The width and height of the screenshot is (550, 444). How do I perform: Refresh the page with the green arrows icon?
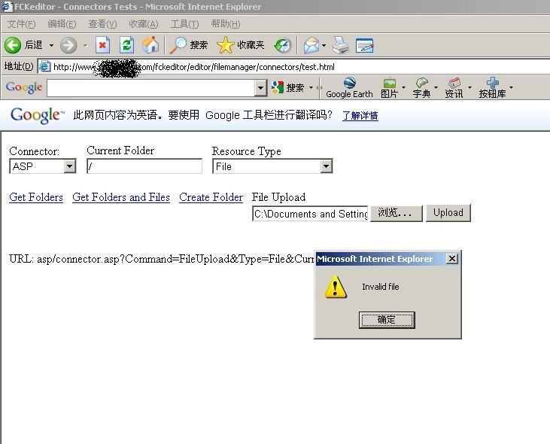click(126, 45)
